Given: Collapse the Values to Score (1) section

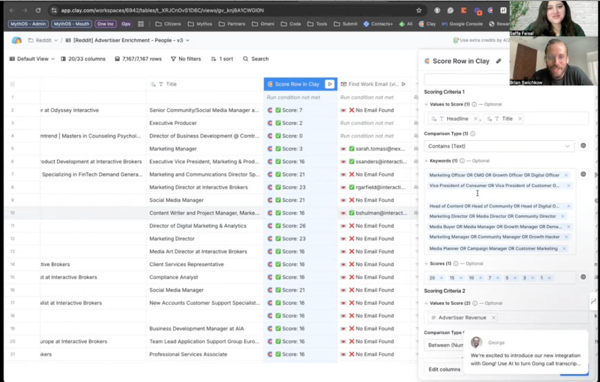Looking at the screenshot, I should pos(426,104).
